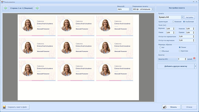Click Сторона 1 из 1 (Лицевая) label
199x112 pixels.
pyautogui.click(x=21, y=8)
